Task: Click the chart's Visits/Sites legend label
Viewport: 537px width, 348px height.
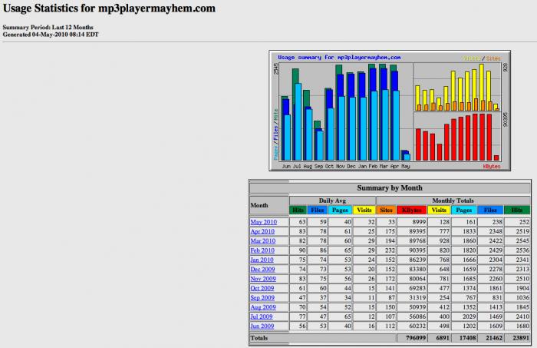Action: pyautogui.click(x=482, y=58)
